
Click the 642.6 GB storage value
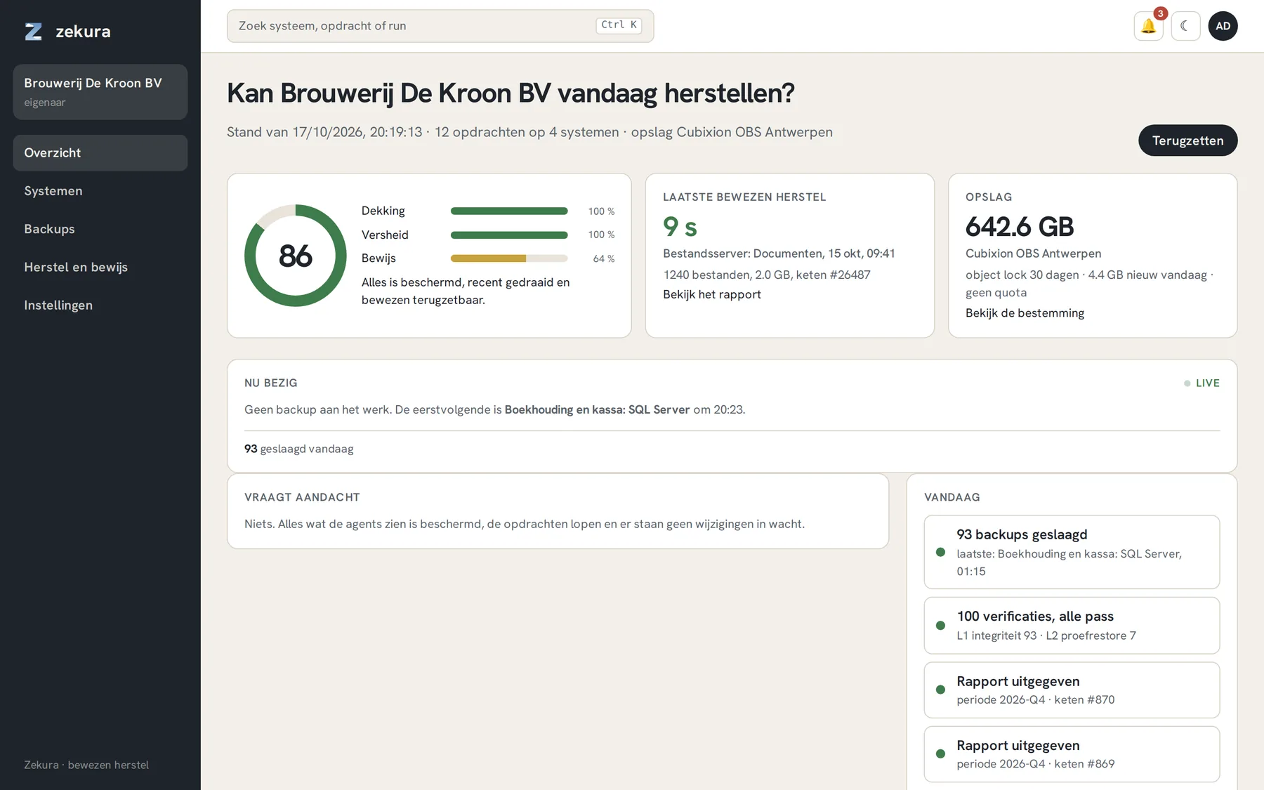tap(1020, 227)
